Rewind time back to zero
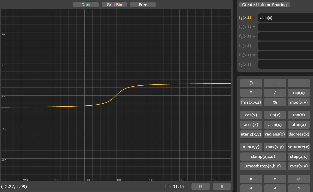 pyautogui.click(x=201, y=186)
